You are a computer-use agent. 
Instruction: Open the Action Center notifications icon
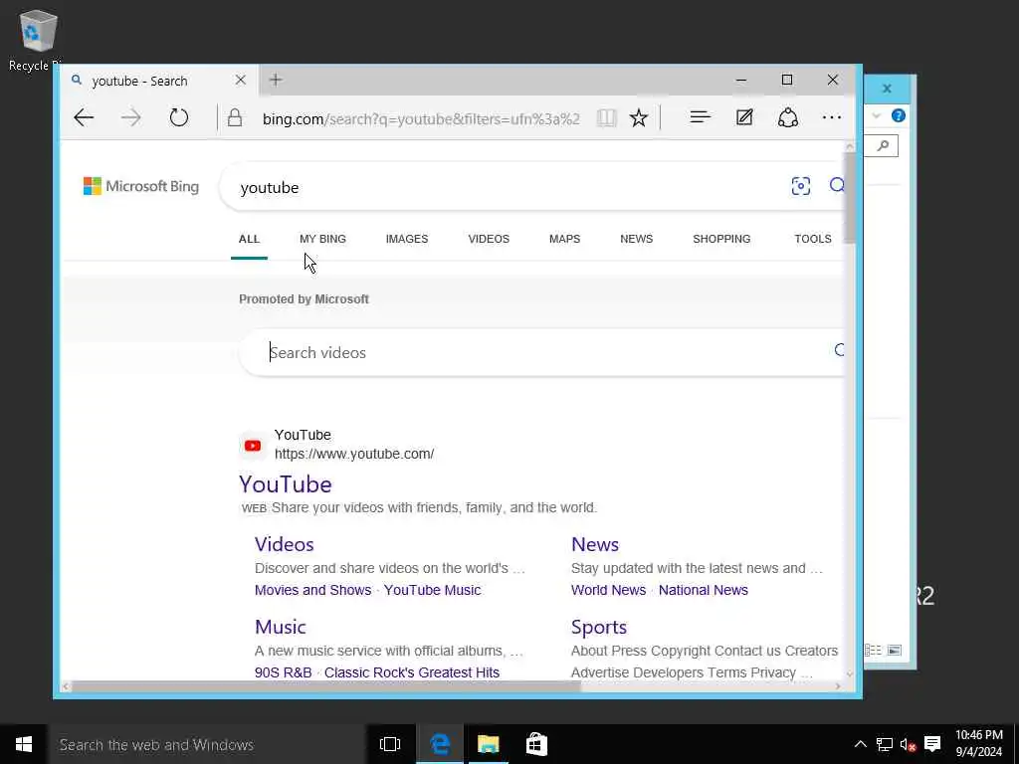[932, 744]
